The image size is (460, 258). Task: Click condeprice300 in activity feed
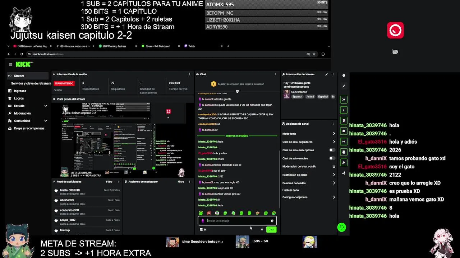point(69,210)
